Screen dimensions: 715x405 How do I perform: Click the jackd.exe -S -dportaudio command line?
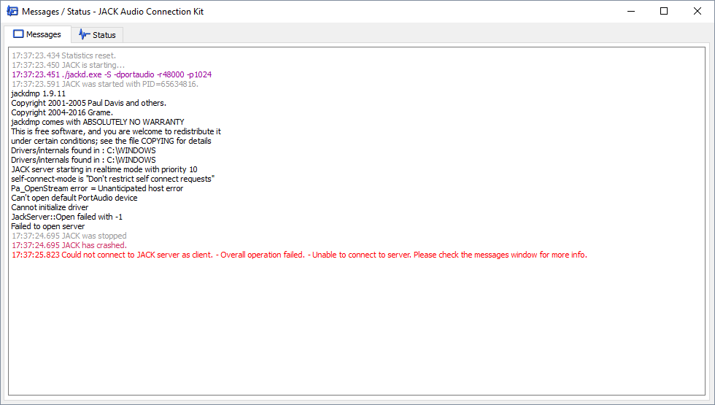click(x=112, y=74)
